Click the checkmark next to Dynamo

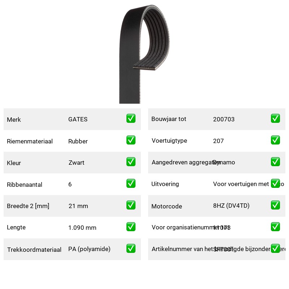pyautogui.click(x=275, y=161)
